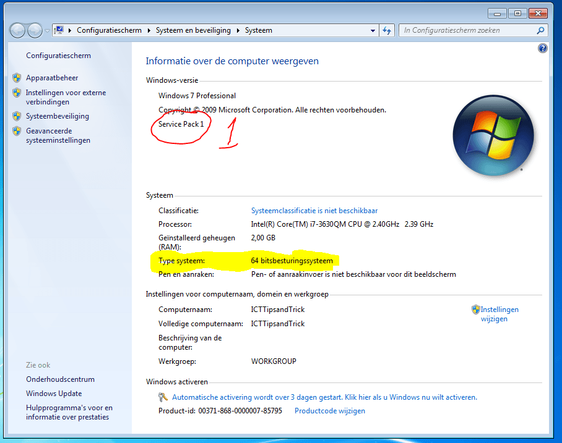Close the Systeem window
The image size is (562, 443).
tap(538, 14)
